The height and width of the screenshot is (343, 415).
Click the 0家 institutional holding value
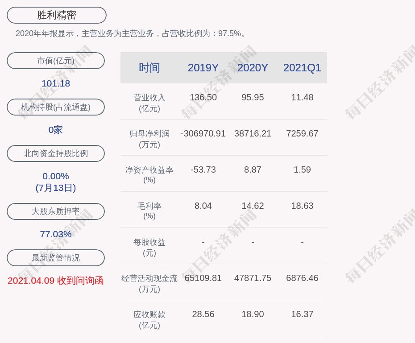pyautogui.click(x=56, y=130)
